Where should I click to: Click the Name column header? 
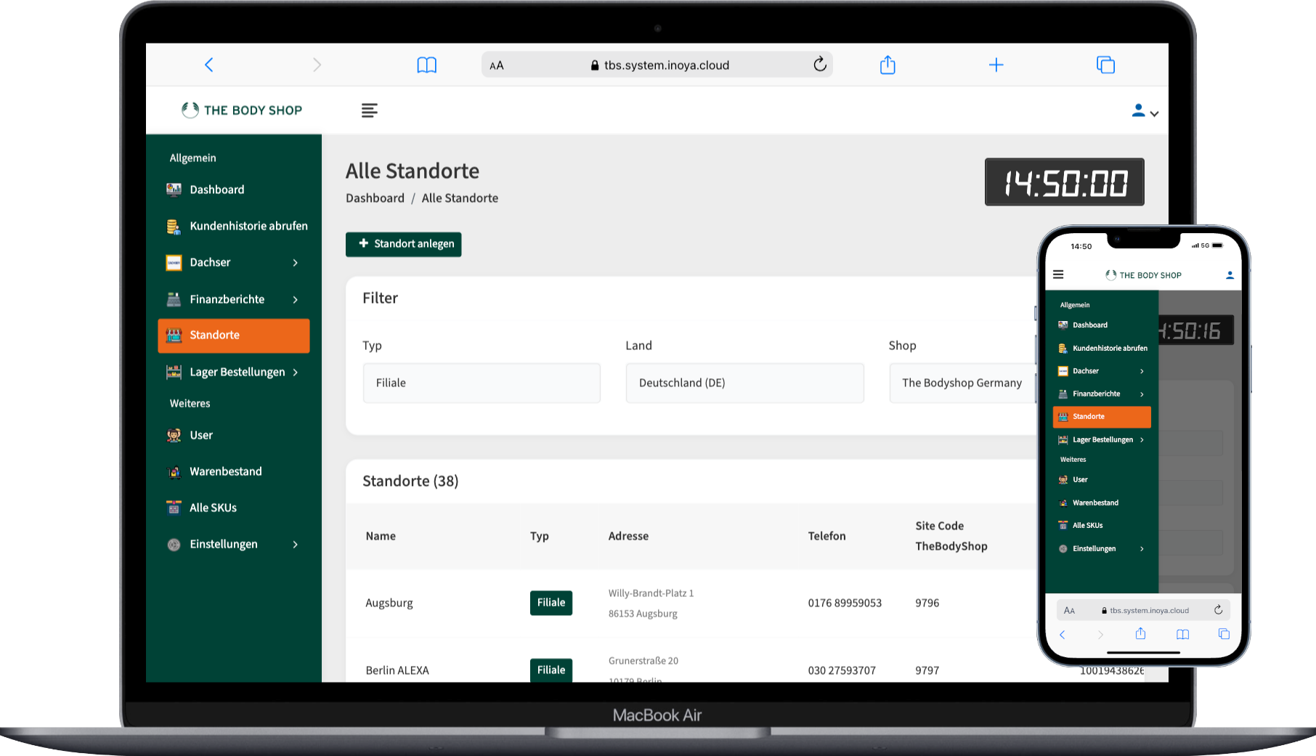(x=381, y=536)
